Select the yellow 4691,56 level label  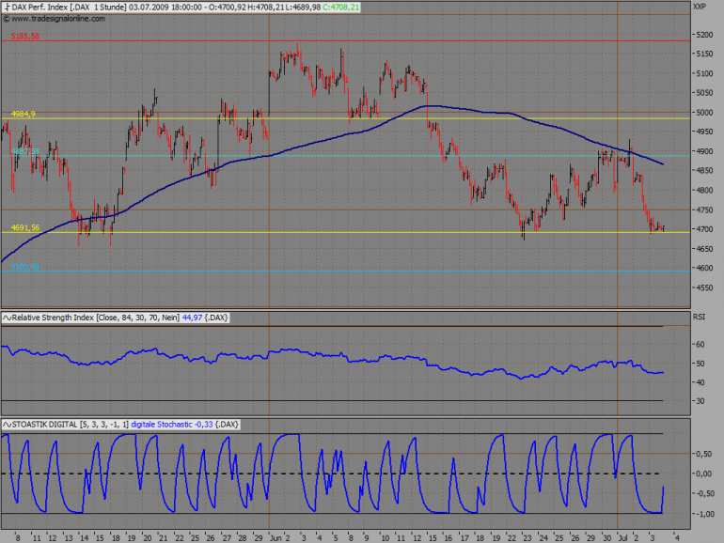pos(25,227)
